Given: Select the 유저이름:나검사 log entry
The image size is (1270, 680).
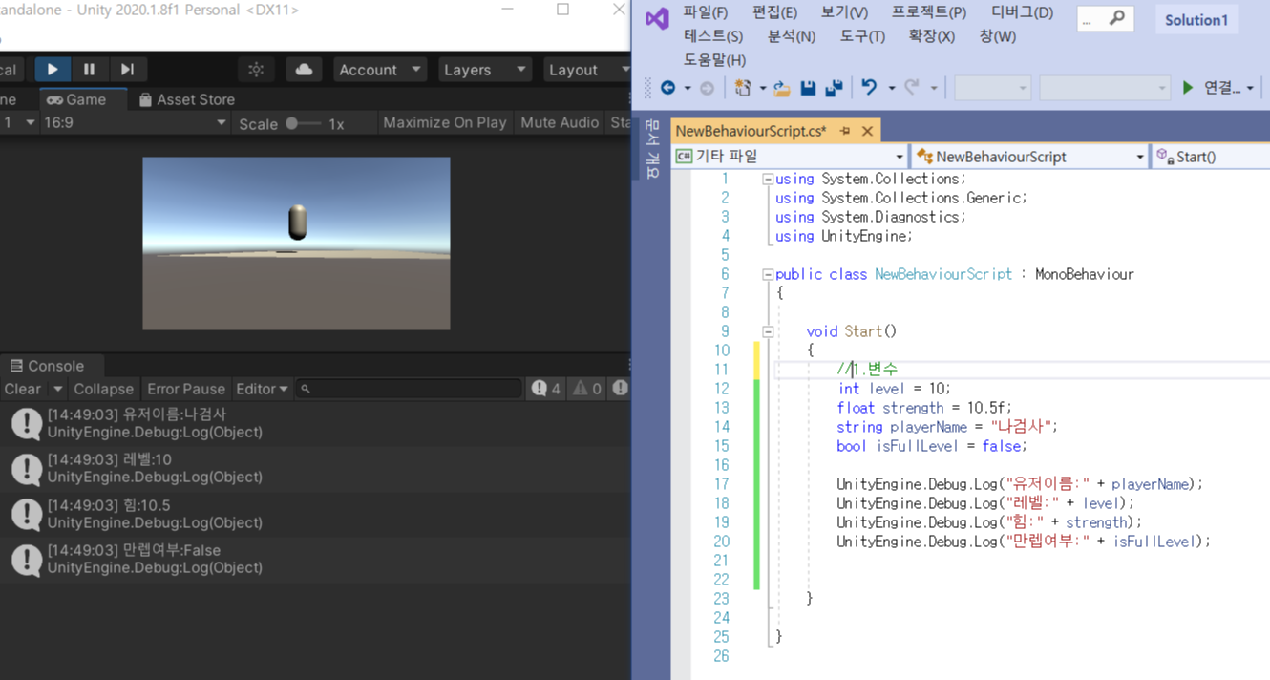Looking at the screenshot, I should pyautogui.click(x=315, y=423).
